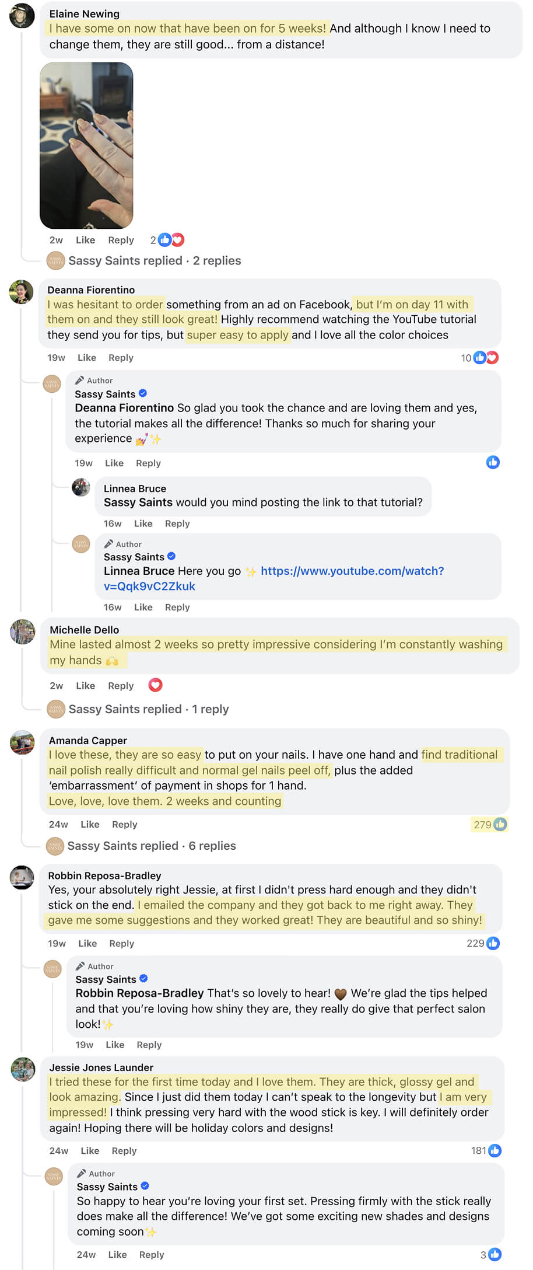Expand the 2 replies under Elaine's comment
533x1270 pixels.
click(x=155, y=261)
